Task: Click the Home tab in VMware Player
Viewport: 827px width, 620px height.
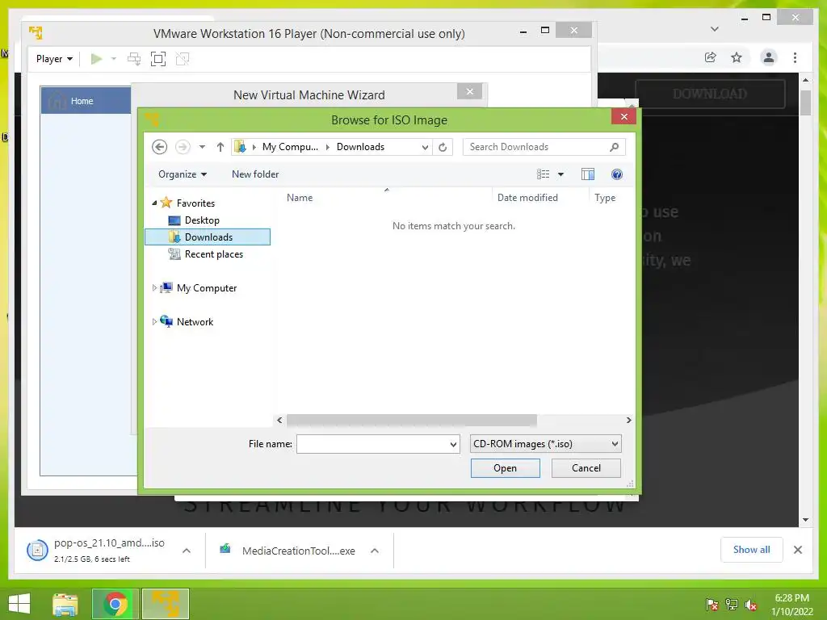Action: (x=86, y=100)
